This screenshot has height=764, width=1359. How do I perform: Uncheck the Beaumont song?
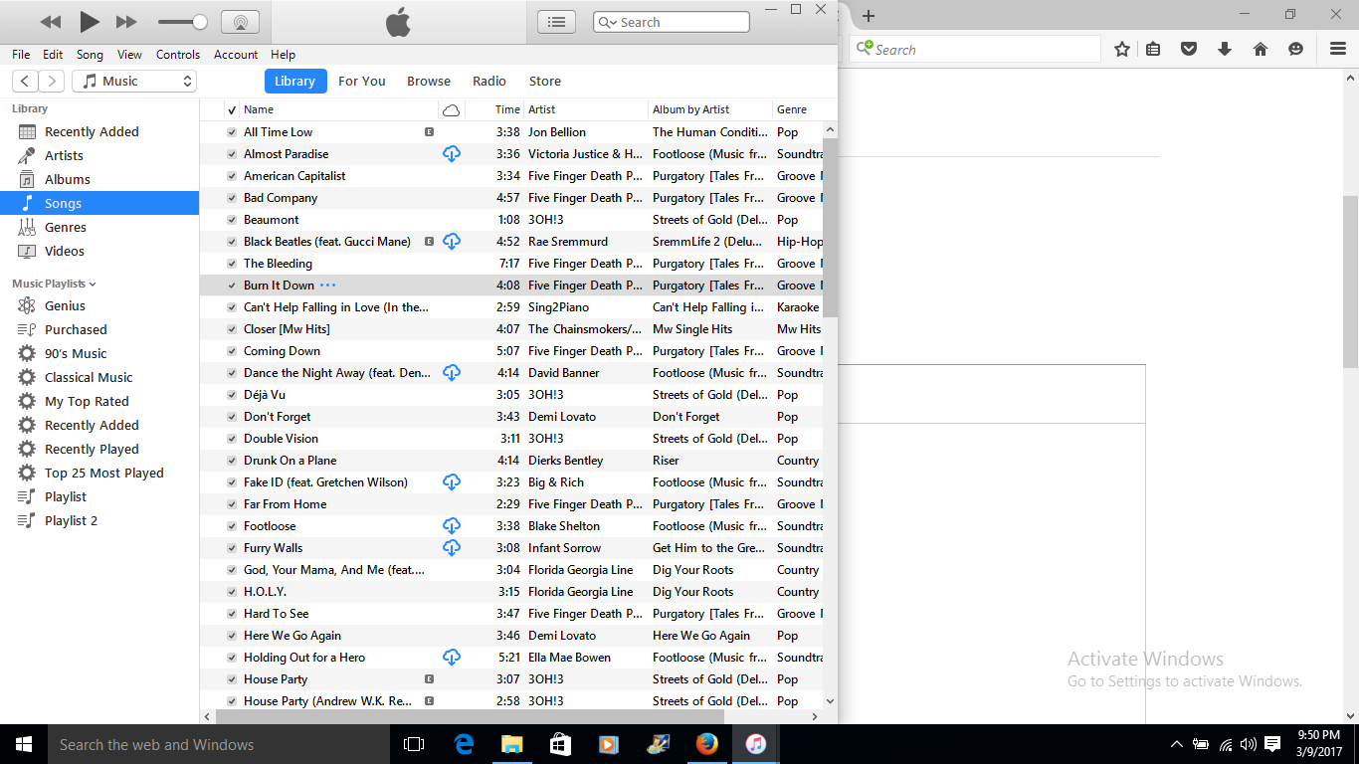[232, 220]
